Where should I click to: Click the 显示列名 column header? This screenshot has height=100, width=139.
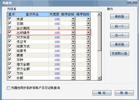[x=32, y=14]
